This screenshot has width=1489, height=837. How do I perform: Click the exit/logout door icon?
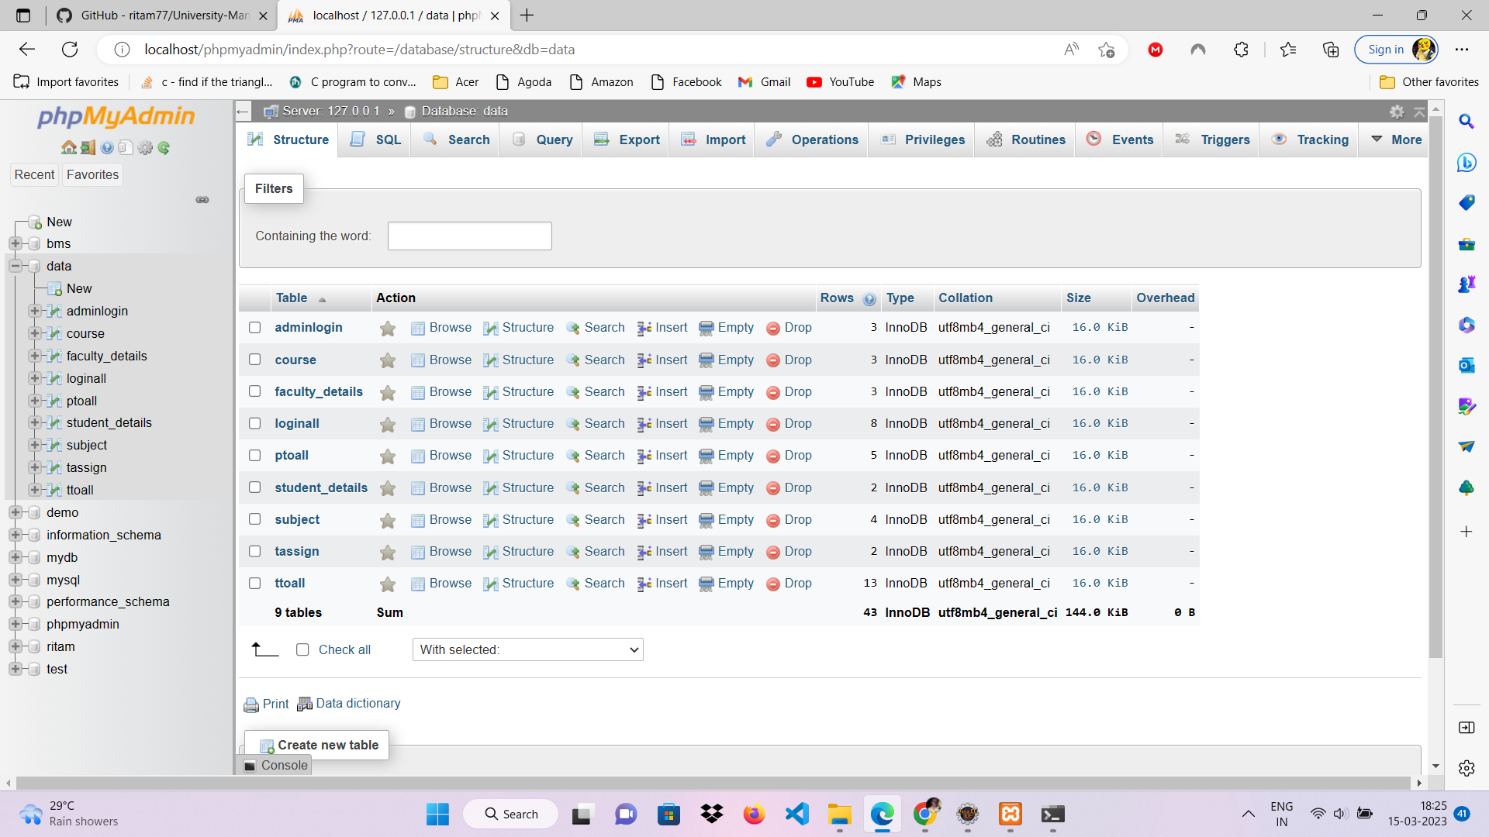coord(88,147)
